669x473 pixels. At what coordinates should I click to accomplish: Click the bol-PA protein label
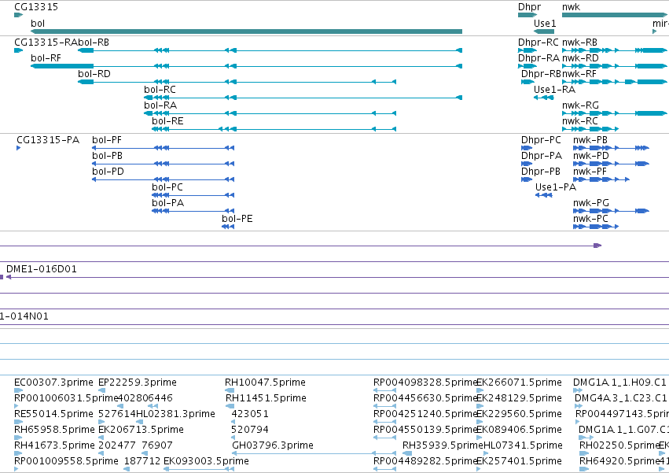coord(167,203)
